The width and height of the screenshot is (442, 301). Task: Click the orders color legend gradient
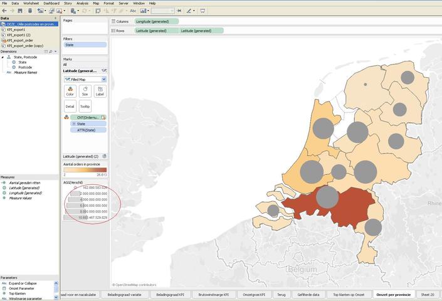(85, 169)
